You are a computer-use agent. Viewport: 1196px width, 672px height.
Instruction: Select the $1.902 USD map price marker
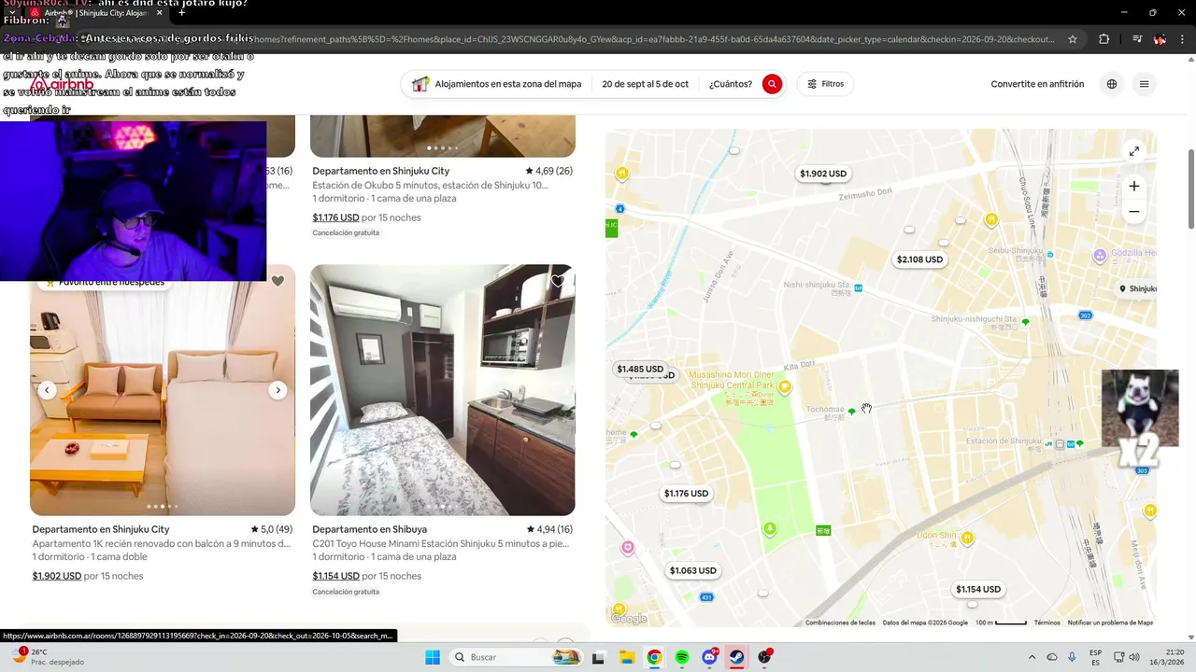[x=823, y=174]
